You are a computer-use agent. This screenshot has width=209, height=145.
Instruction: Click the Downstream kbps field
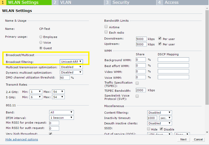point(141,39)
